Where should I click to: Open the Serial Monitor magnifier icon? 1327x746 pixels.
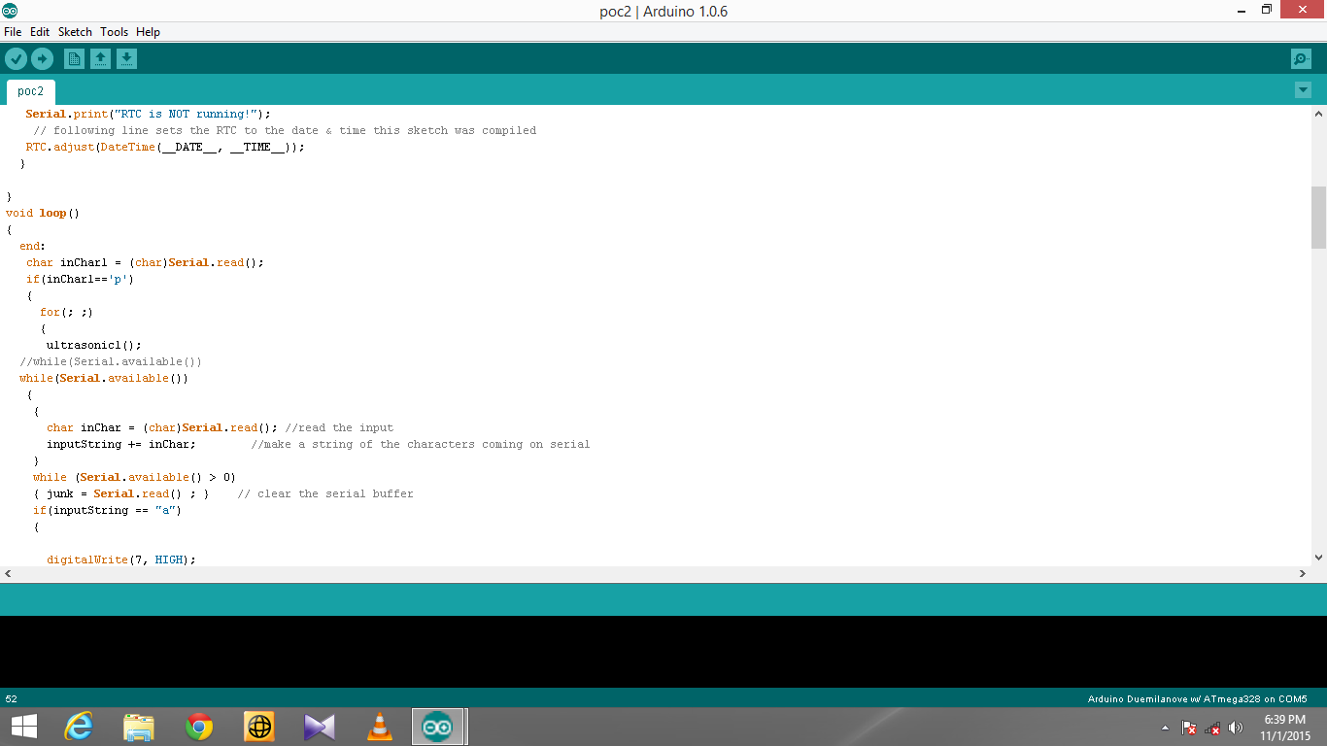click(1301, 59)
